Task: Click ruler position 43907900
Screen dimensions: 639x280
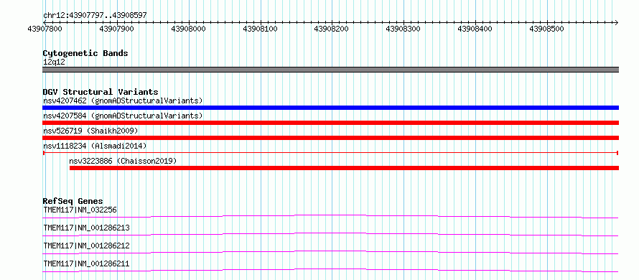Action: tap(116, 29)
